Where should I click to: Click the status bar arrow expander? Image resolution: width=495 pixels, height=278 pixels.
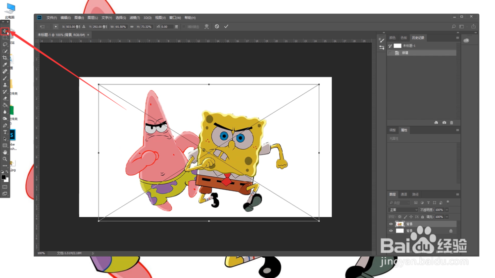click(x=93, y=253)
